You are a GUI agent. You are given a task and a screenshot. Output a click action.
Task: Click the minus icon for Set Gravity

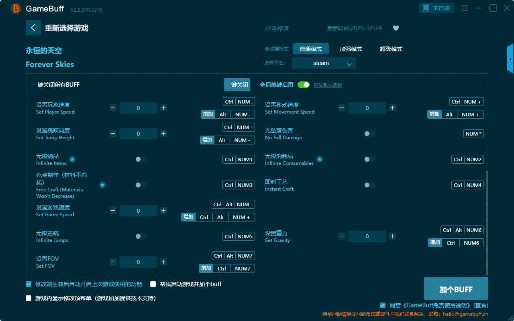[x=342, y=236]
